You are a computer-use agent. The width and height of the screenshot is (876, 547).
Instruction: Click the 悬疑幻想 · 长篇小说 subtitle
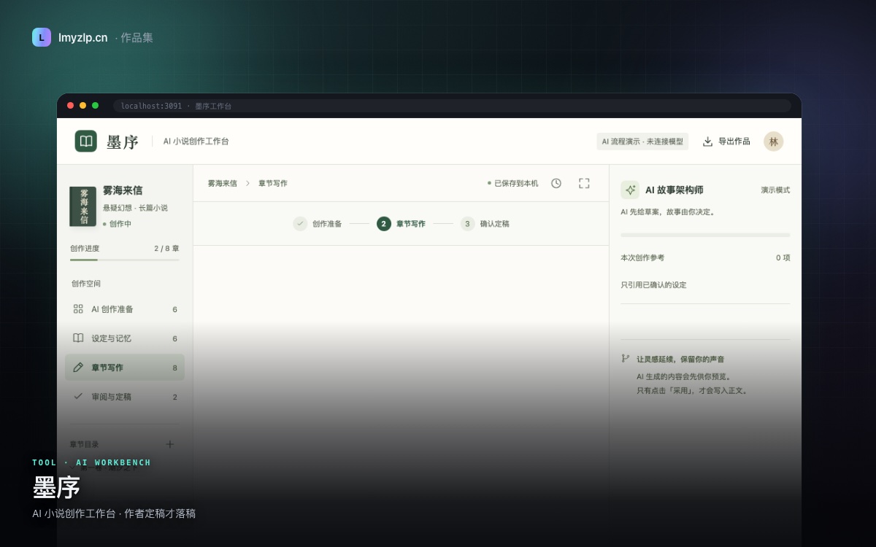[x=135, y=208]
